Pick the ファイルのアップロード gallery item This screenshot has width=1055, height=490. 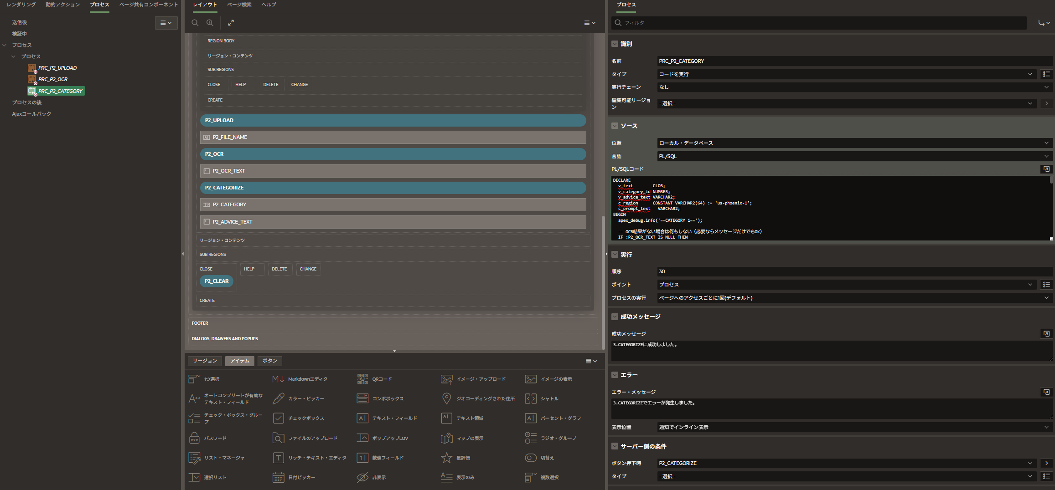pyautogui.click(x=305, y=438)
